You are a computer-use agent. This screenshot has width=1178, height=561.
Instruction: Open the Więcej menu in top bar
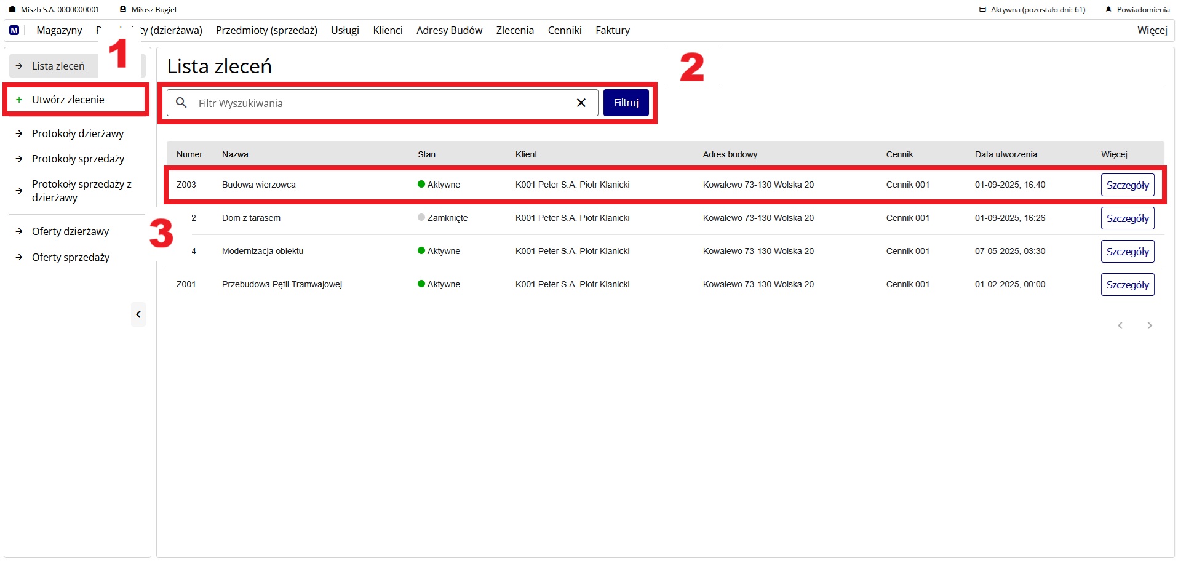pyautogui.click(x=1152, y=30)
